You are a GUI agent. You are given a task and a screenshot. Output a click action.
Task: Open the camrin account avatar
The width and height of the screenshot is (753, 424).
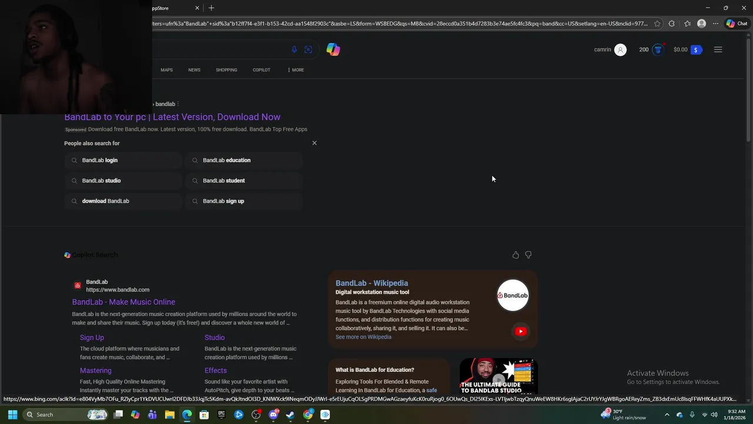point(620,49)
